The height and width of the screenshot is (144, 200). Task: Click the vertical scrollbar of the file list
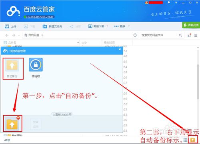click(198, 82)
